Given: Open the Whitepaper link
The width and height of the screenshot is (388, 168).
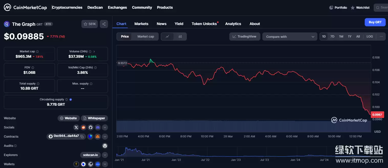Looking at the screenshot, I should click(94, 118).
